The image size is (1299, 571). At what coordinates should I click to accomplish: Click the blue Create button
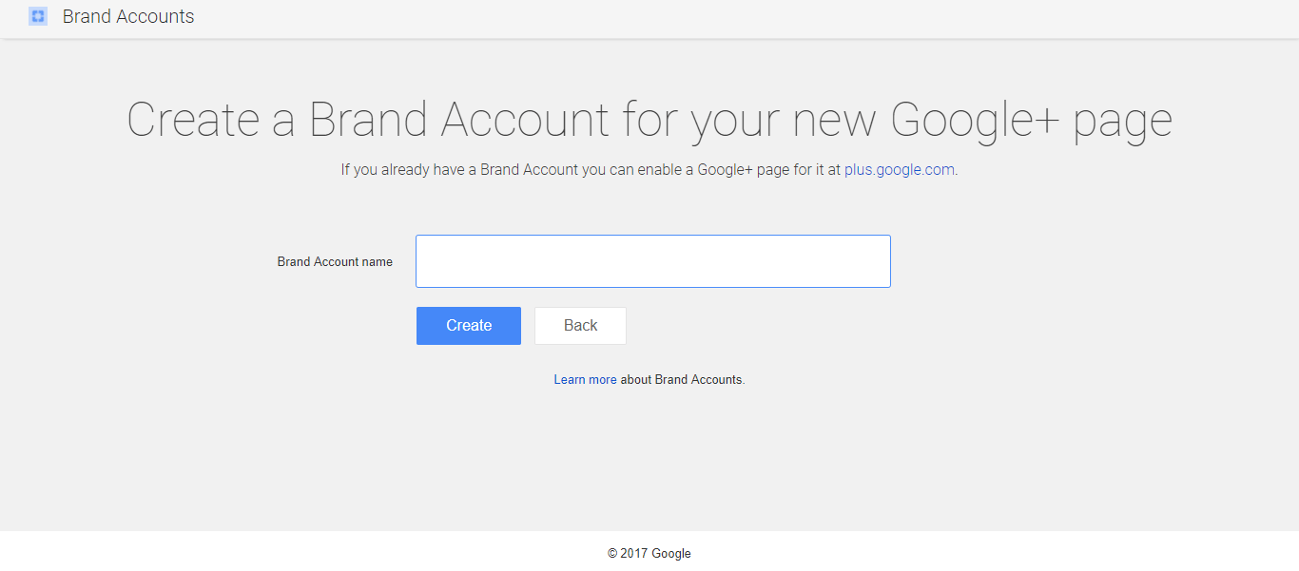(x=469, y=326)
